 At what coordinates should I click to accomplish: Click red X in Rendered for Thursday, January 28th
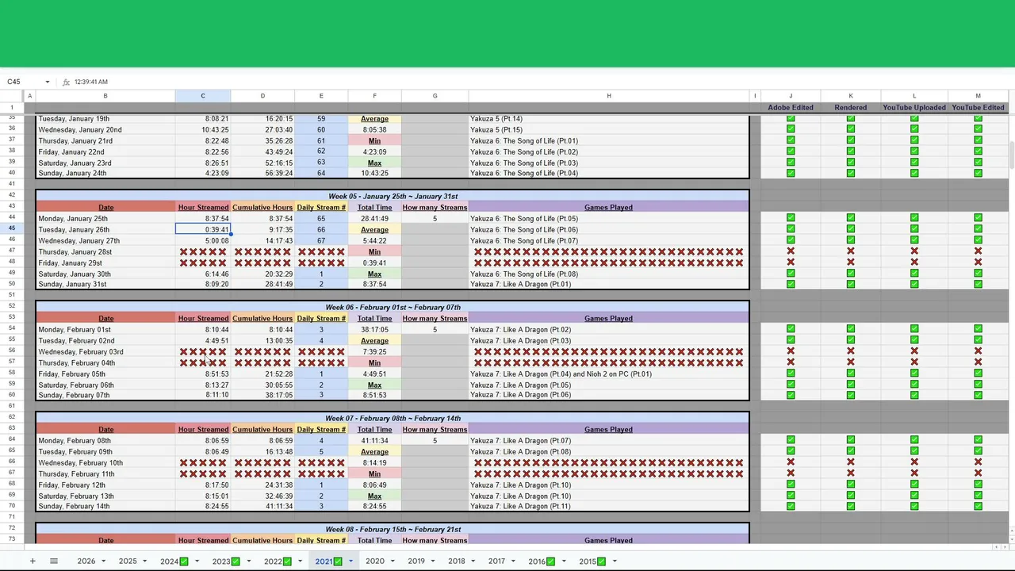851,251
